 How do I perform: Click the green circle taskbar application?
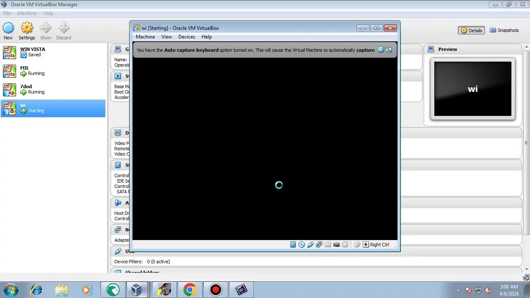tap(113, 290)
